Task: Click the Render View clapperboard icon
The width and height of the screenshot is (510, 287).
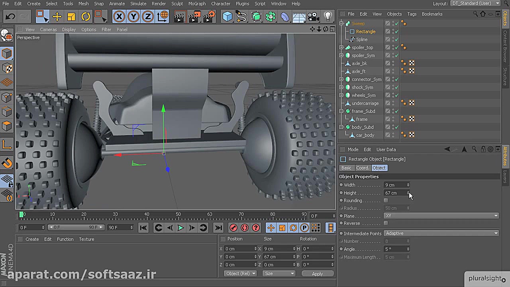Action: coord(180,17)
